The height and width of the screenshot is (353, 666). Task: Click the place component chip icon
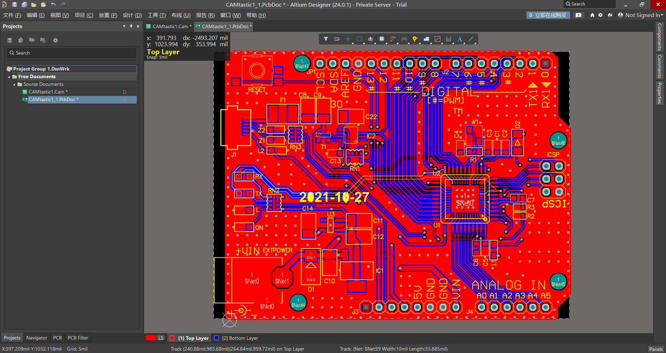click(382, 39)
